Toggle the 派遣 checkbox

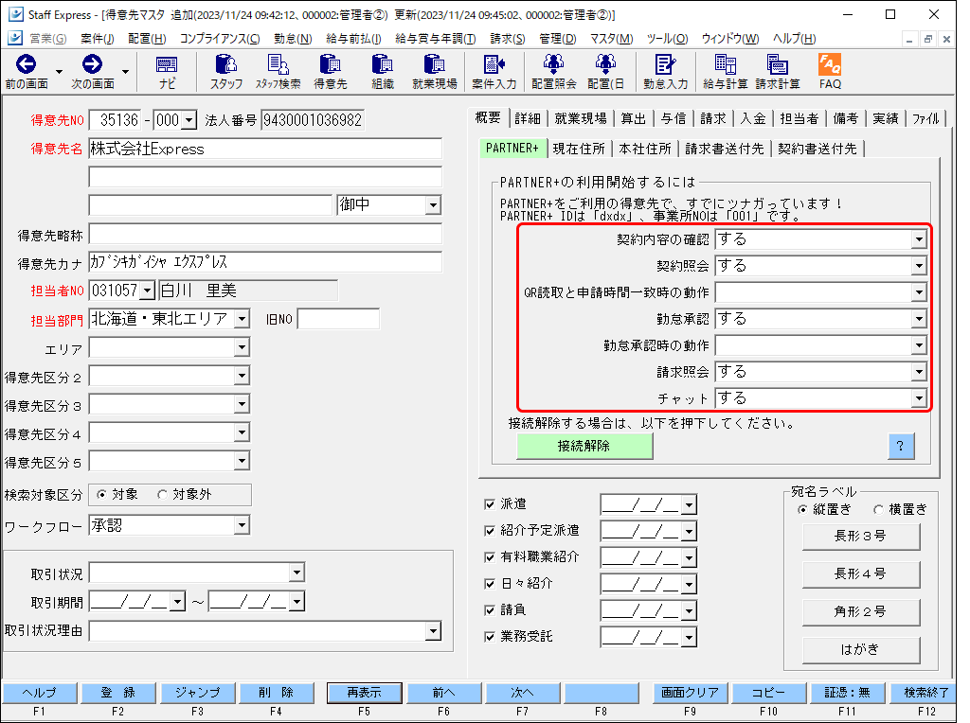point(490,504)
